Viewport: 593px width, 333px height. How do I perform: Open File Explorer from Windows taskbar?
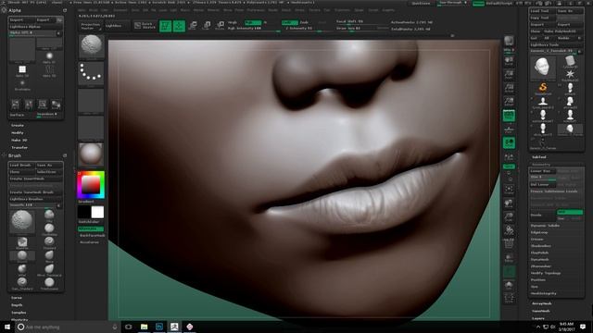click(145, 327)
